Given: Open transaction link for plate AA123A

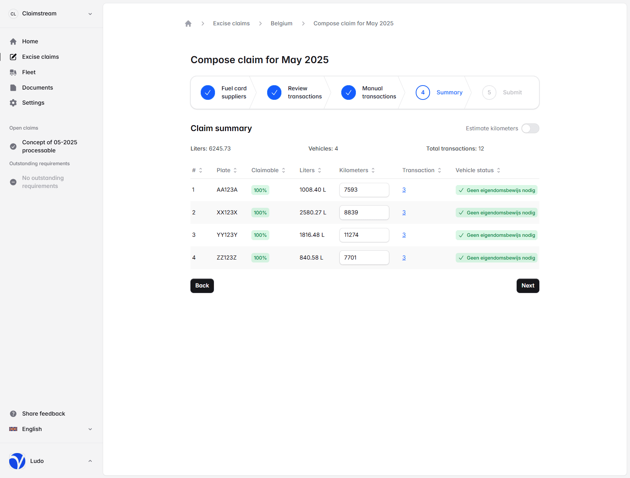Looking at the screenshot, I should (404, 190).
